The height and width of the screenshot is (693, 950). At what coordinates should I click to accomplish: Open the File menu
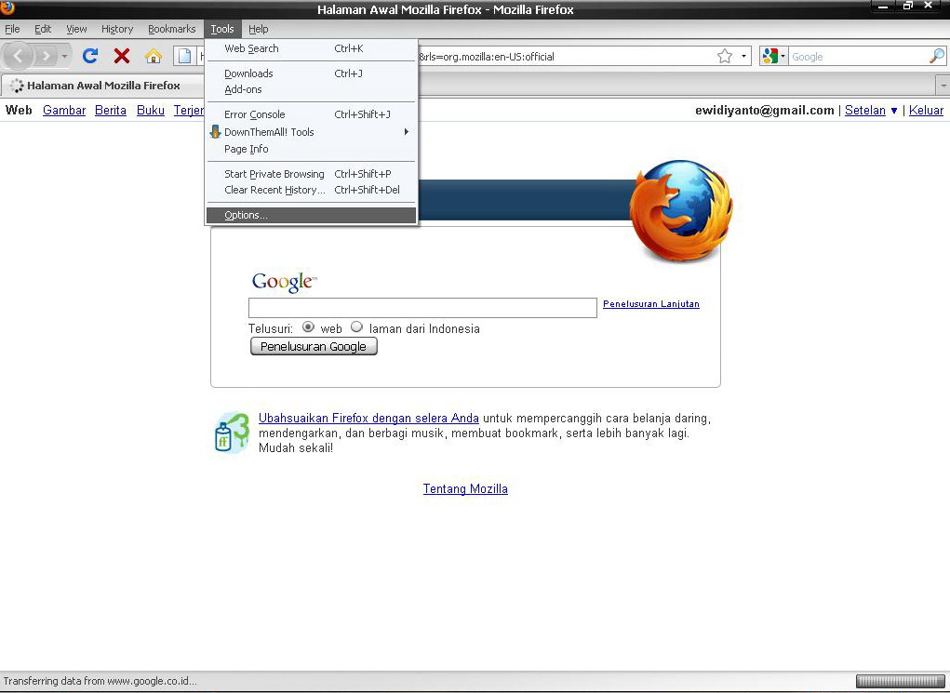click(12, 29)
